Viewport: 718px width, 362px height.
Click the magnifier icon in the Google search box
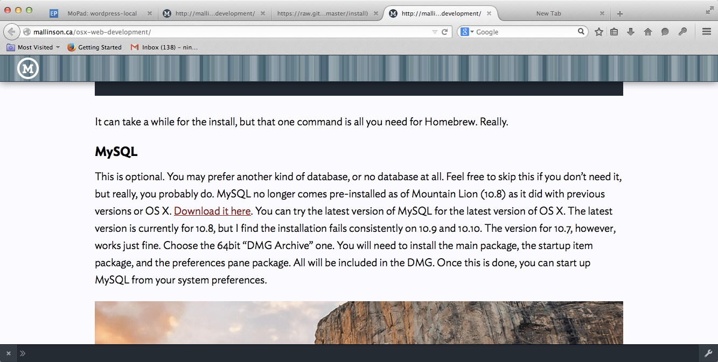(x=581, y=32)
